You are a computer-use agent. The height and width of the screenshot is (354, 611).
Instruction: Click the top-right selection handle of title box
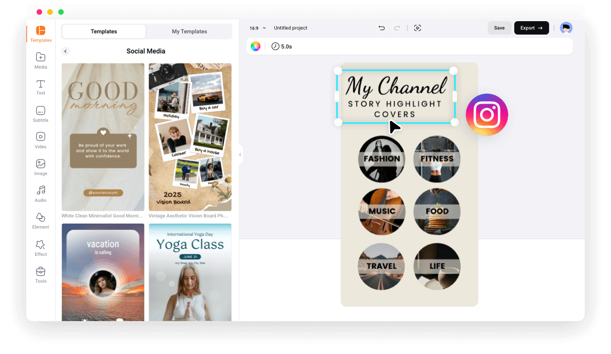coord(453,71)
